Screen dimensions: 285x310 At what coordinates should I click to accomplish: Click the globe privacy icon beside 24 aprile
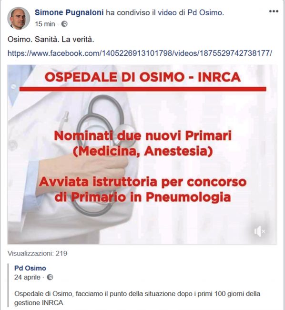tap(50, 277)
